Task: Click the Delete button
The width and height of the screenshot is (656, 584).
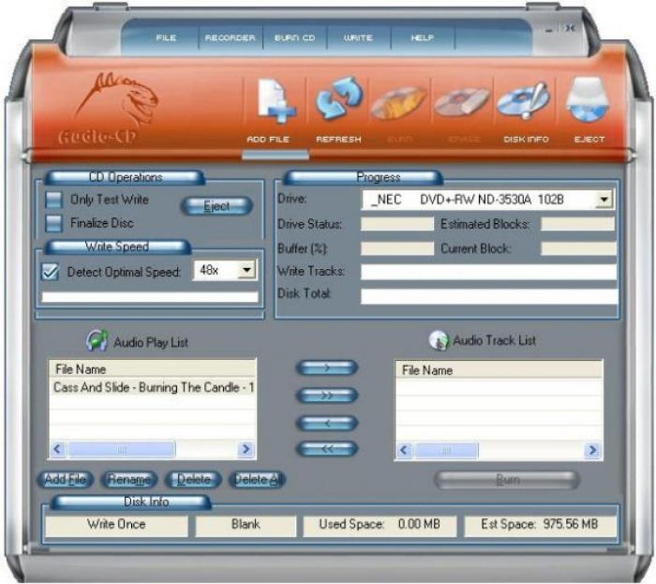Action: click(194, 479)
